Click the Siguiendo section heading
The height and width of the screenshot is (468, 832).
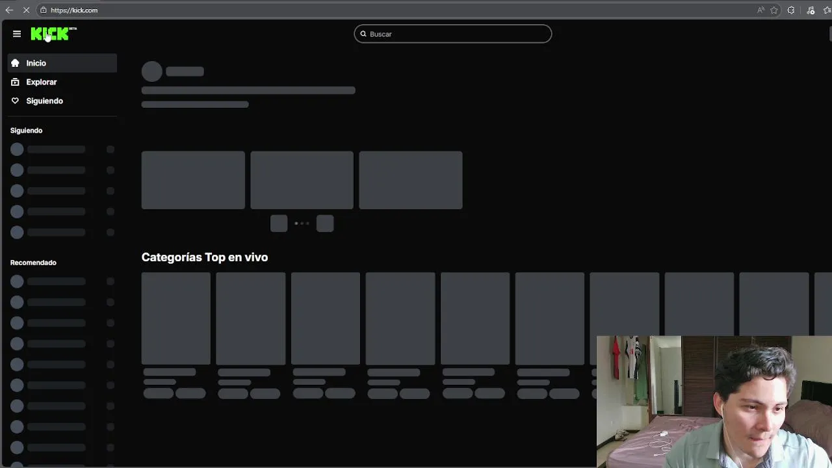coord(26,131)
